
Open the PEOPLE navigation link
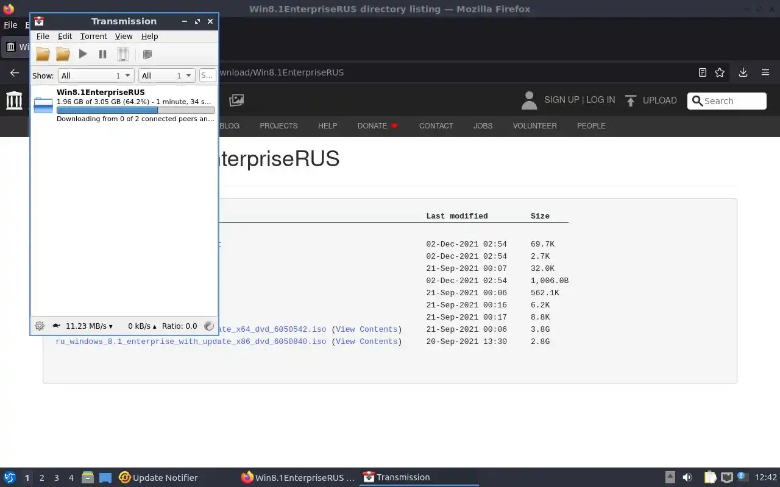(x=591, y=126)
